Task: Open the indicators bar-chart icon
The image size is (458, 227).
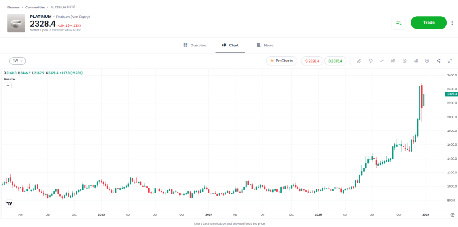Action: point(416,61)
